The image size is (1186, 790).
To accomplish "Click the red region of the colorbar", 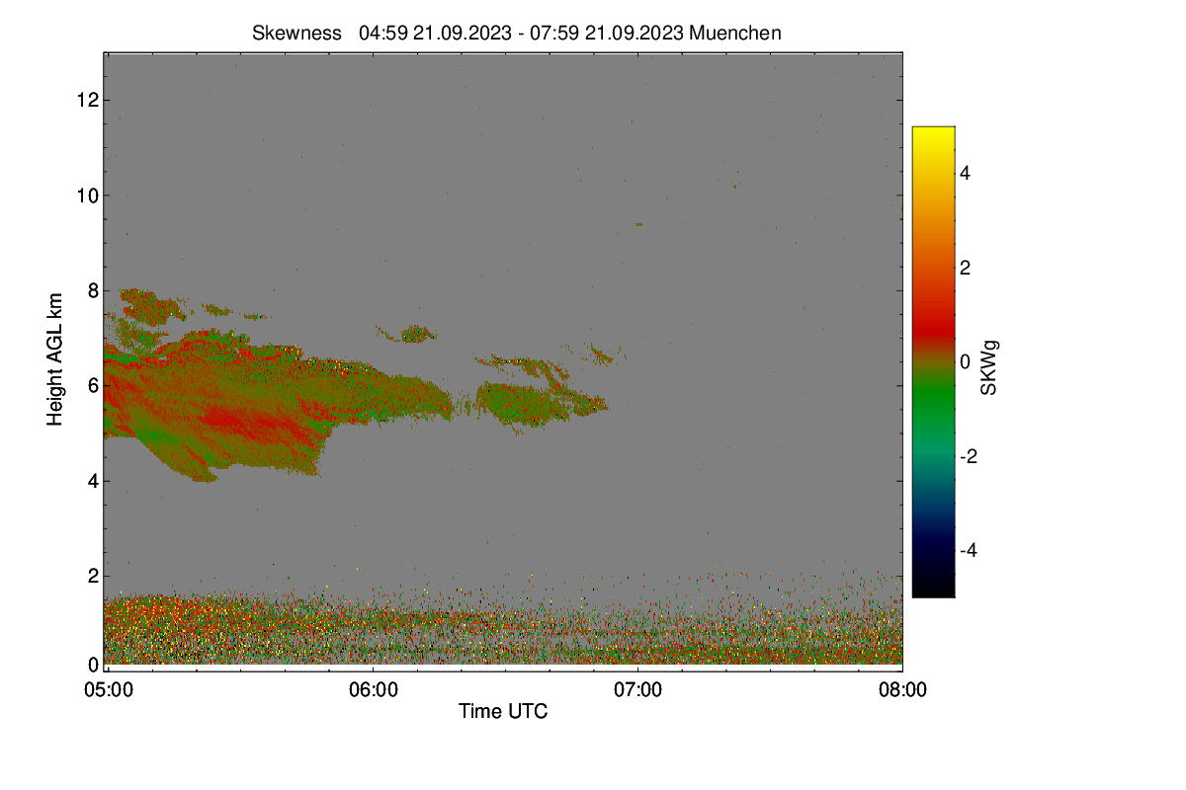I will click(933, 314).
